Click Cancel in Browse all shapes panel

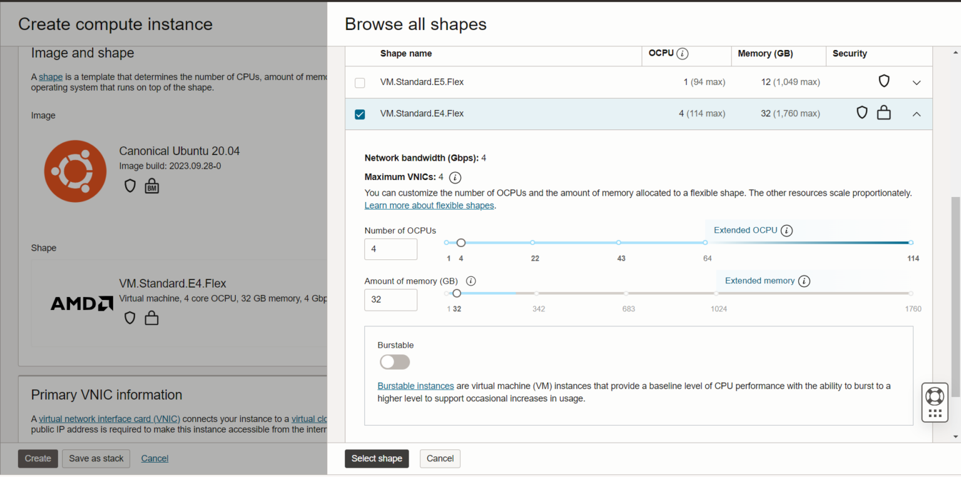click(x=440, y=459)
